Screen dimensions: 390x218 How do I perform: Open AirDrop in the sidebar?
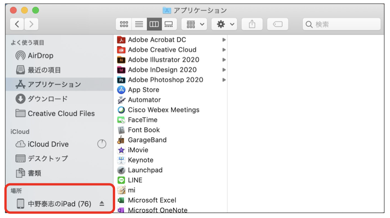(40, 56)
